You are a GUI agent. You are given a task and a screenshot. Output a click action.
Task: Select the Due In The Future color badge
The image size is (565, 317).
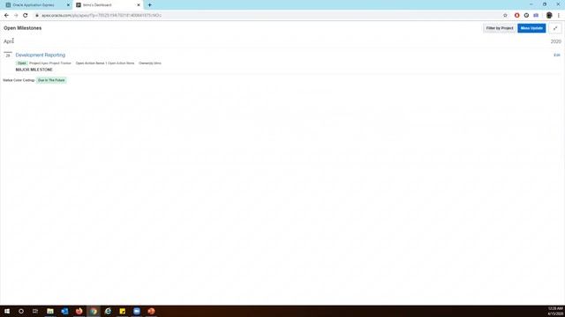coord(51,80)
